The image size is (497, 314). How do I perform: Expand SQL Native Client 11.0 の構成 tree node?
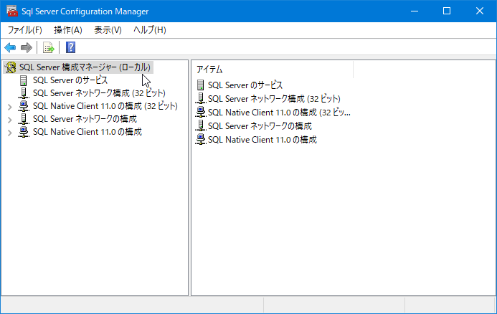pos(9,133)
